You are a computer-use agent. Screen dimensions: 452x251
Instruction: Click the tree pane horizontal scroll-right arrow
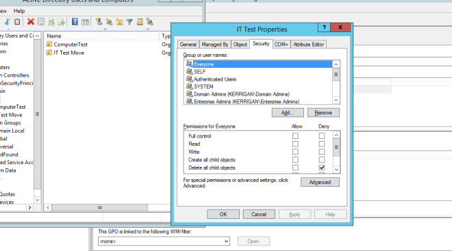[x=29, y=207]
